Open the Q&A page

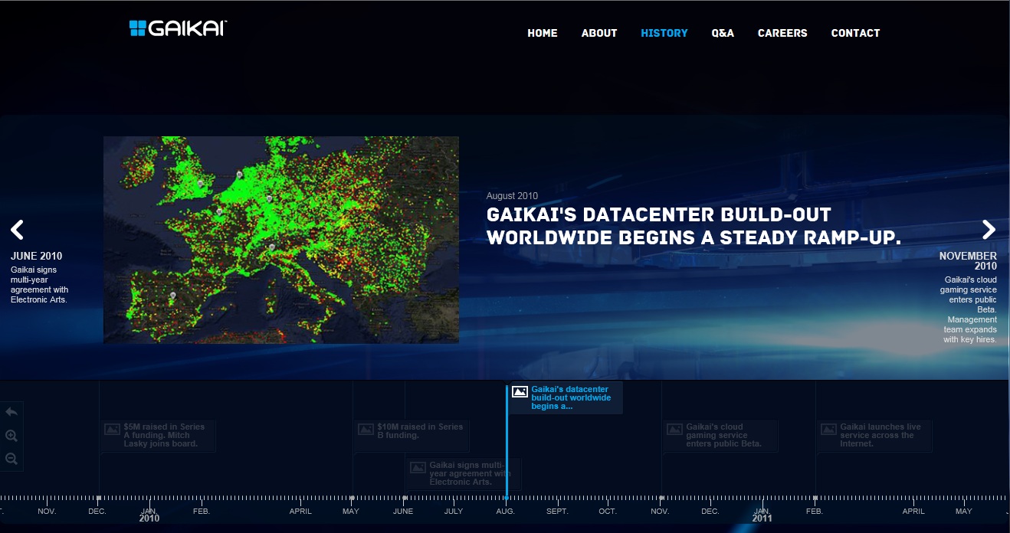pyautogui.click(x=723, y=33)
